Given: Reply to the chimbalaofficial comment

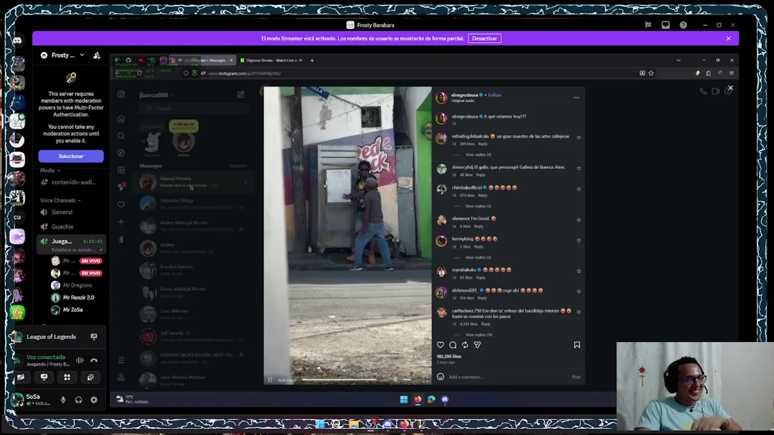Looking at the screenshot, I should [483, 196].
